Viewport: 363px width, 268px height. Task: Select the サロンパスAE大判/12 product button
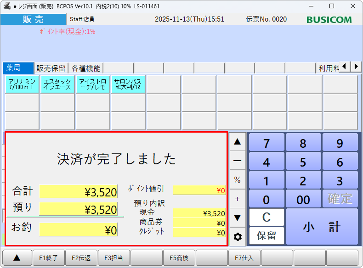pos(128,84)
